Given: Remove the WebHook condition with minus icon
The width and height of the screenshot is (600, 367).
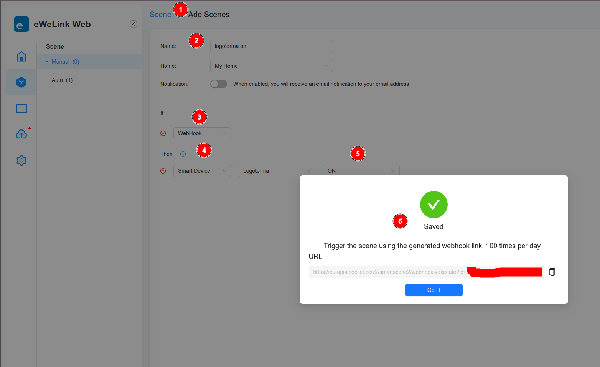Looking at the screenshot, I should point(163,133).
